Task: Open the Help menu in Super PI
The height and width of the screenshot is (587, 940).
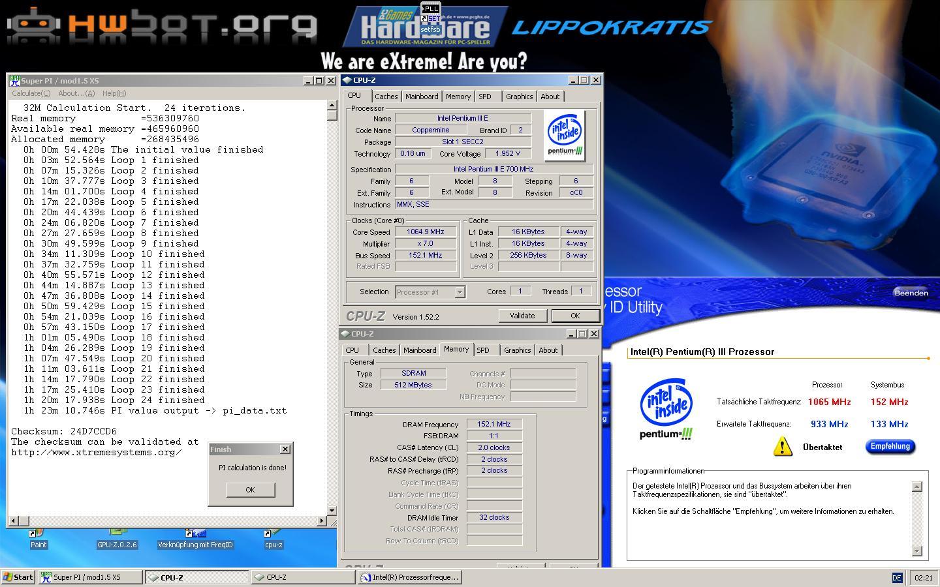Action: [x=114, y=93]
